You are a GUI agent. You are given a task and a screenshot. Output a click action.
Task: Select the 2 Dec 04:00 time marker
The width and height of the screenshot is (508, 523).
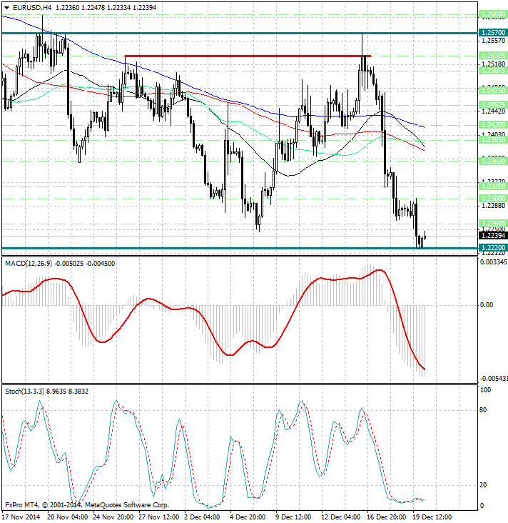click(202, 516)
